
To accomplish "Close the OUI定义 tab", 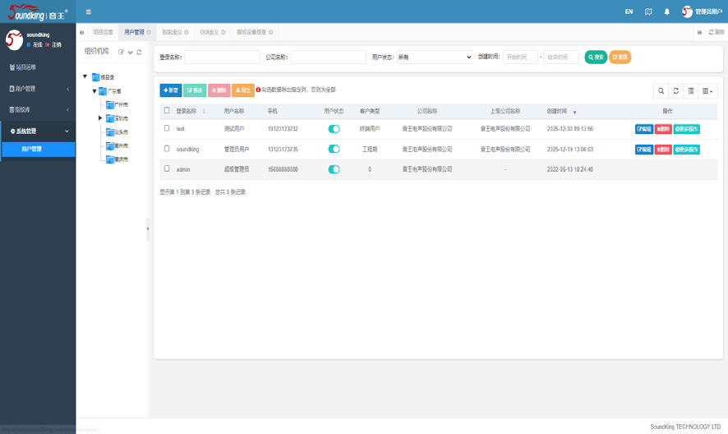I will coord(223,32).
